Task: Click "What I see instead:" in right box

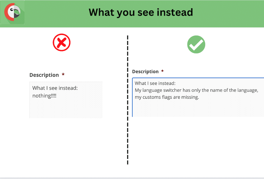Action: (x=155, y=83)
